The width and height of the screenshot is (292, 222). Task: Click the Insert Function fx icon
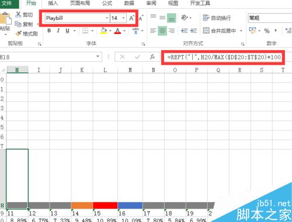(x=152, y=57)
